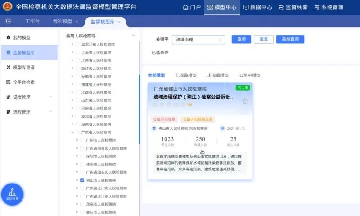Image resolution: width=360 pixels, height=216 pixels.
Task: Select the 茂名市人民检察院 tree row
Action: click(101, 204)
